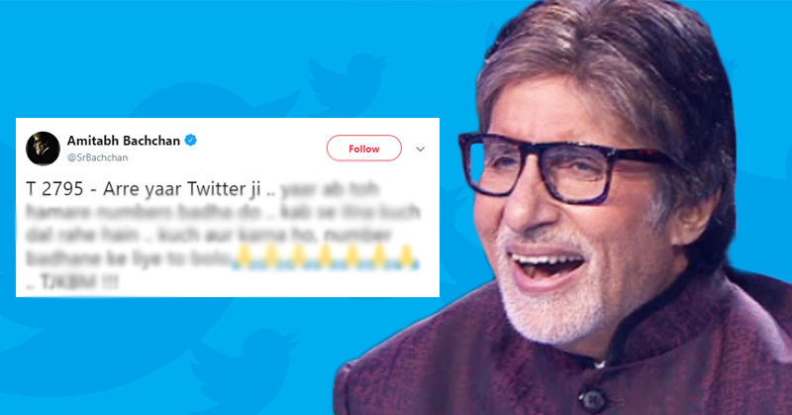The height and width of the screenshot is (415, 792).
Task: Select the "T 2795" tweet number
Action: pyautogui.click(x=54, y=189)
